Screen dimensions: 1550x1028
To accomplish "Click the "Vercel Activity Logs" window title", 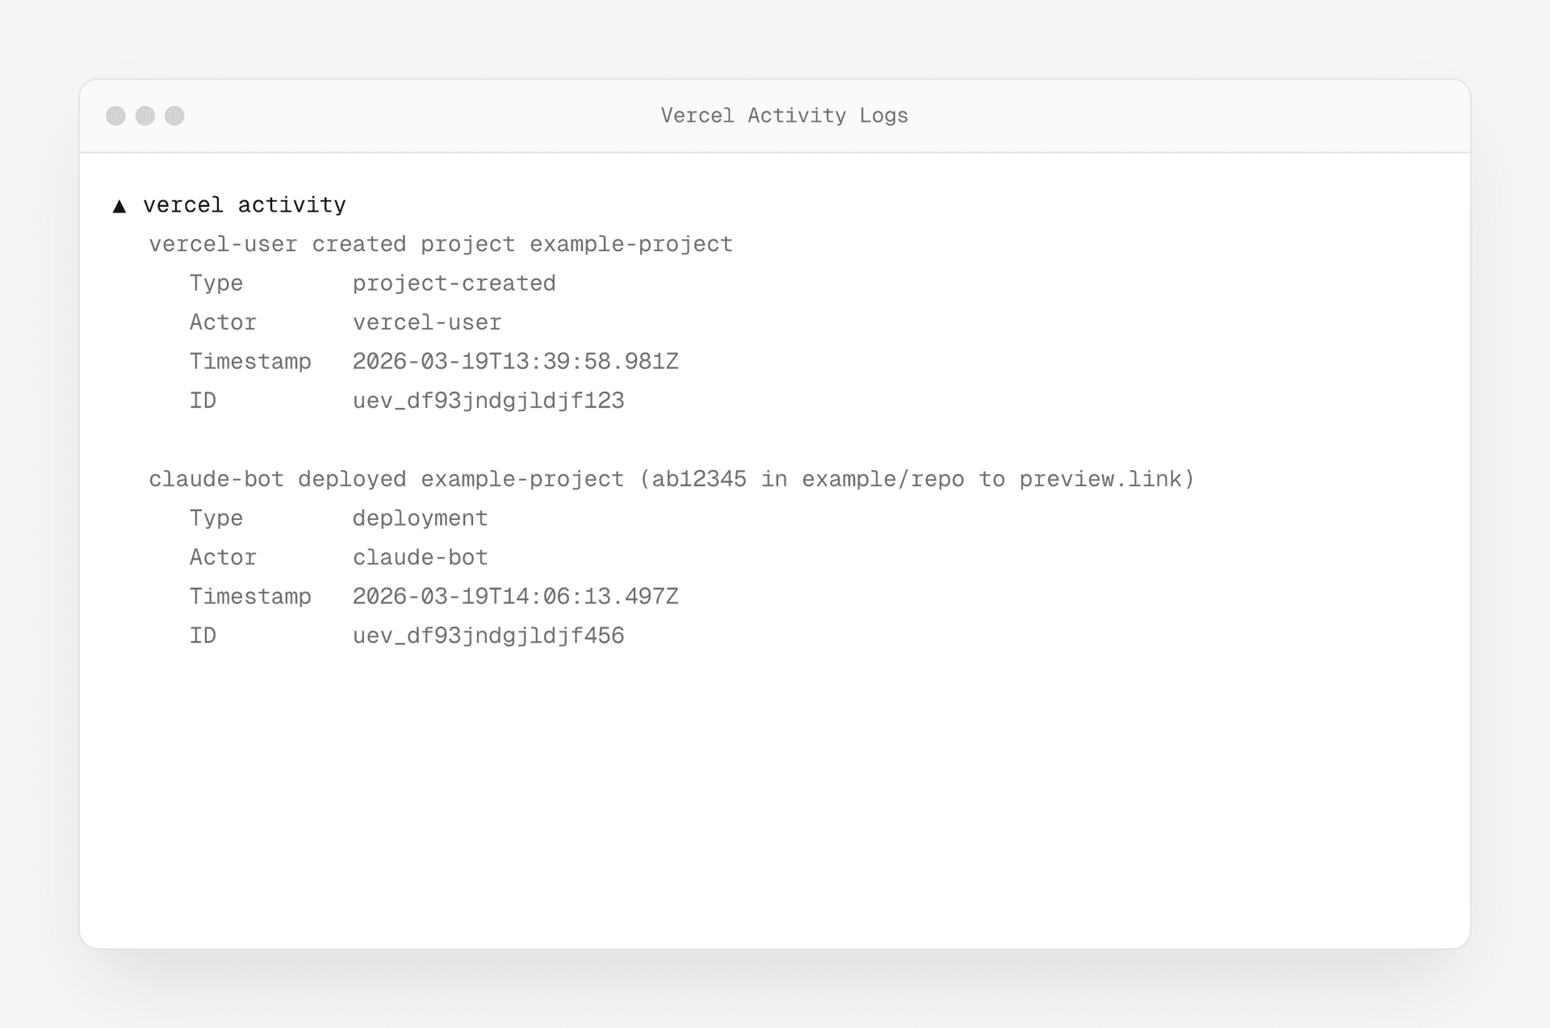I will tap(784, 116).
